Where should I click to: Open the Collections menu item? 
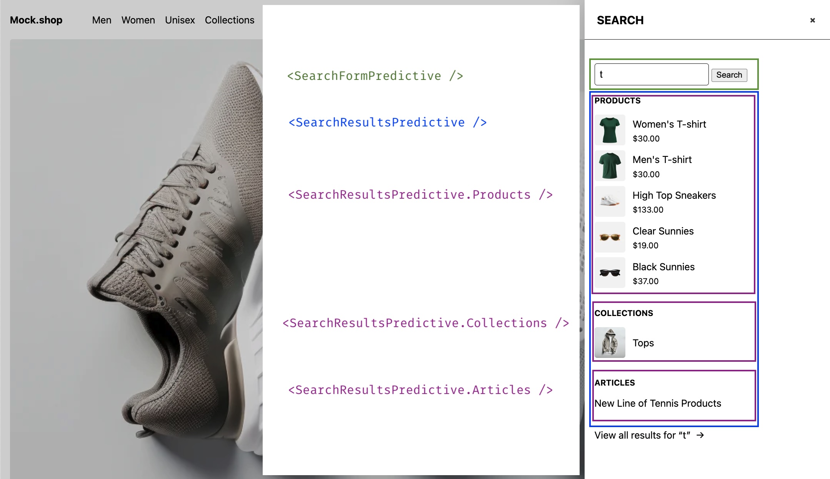click(x=229, y=20)
